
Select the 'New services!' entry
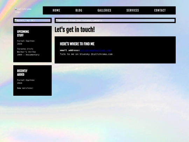tap(25, 88)
